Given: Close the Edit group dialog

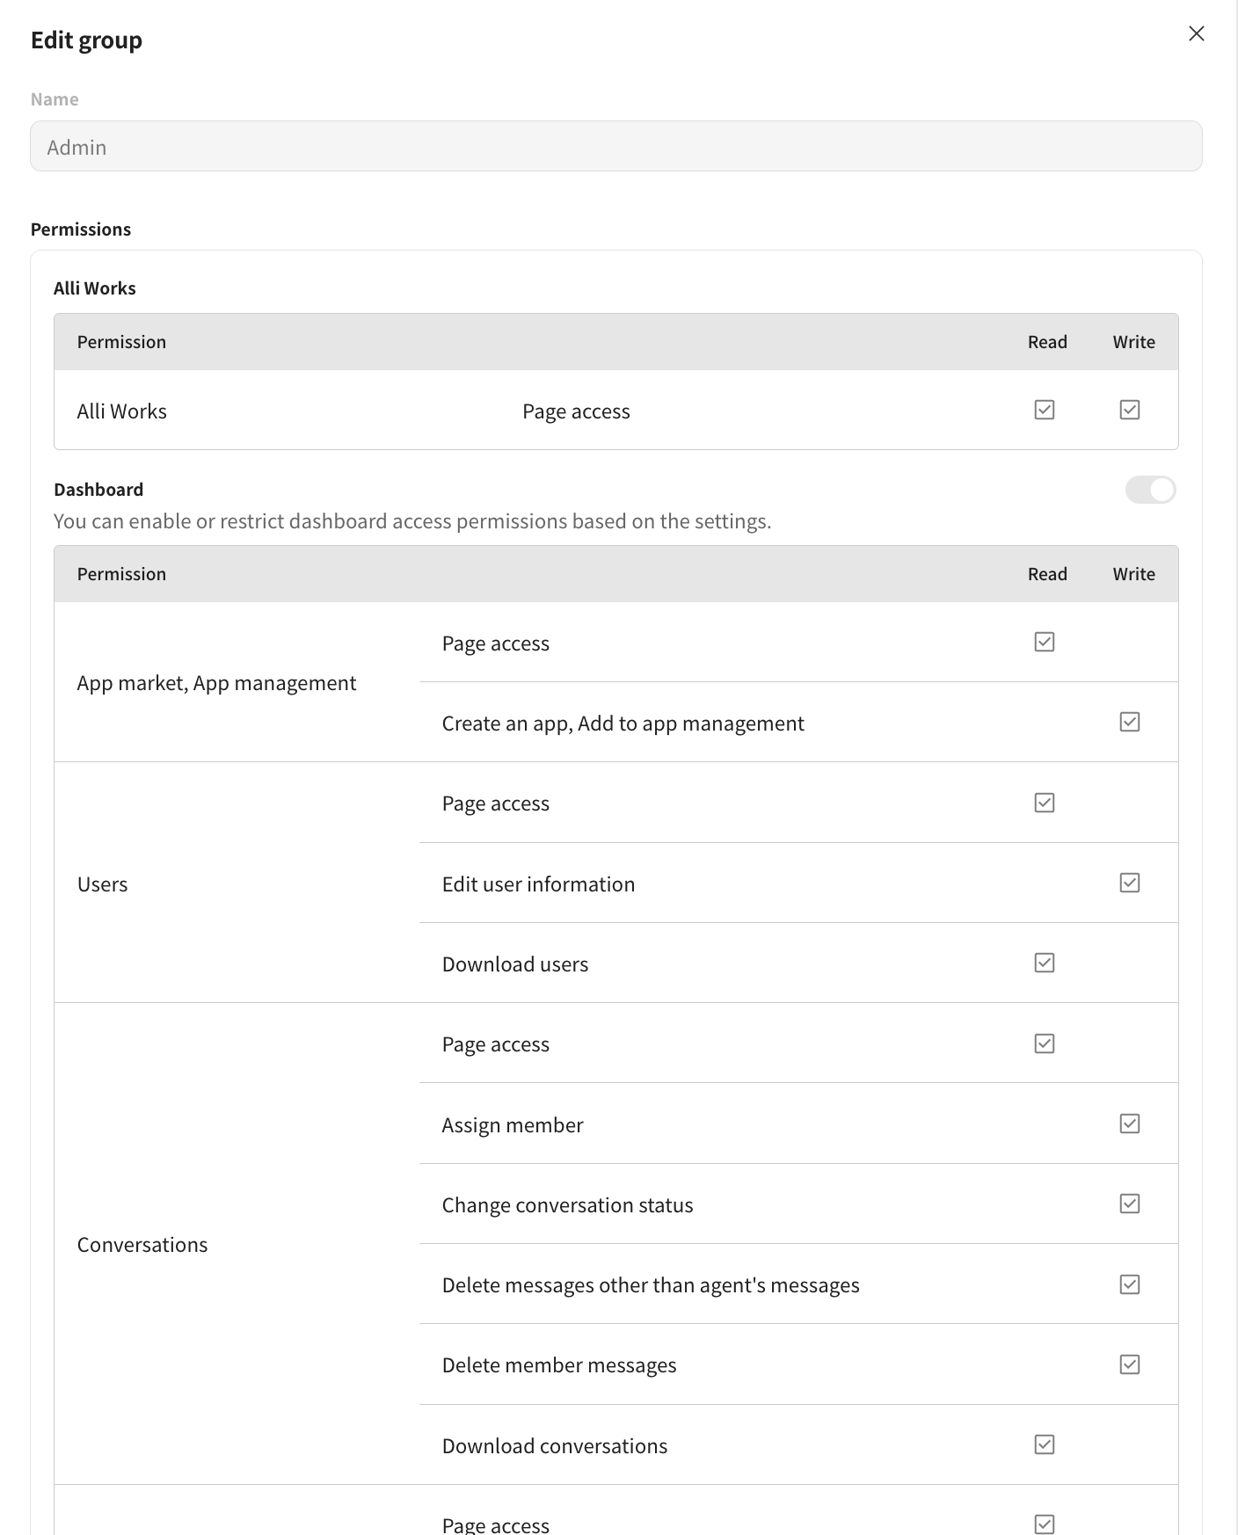Looking at the screenshot, I should point(1196,33).
